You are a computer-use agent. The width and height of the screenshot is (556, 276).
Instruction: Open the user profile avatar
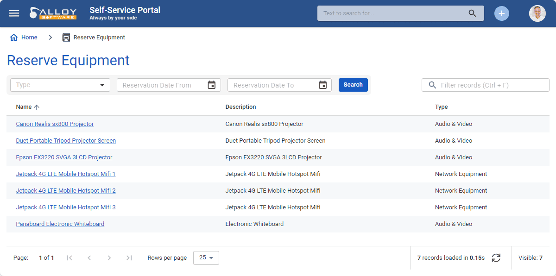[x=537, y=13]
